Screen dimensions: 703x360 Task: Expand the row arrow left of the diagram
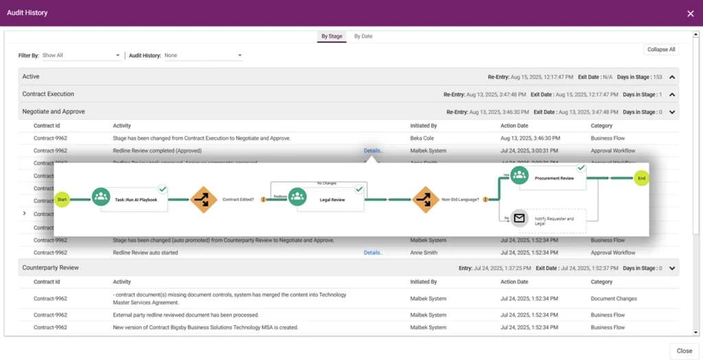24,213
